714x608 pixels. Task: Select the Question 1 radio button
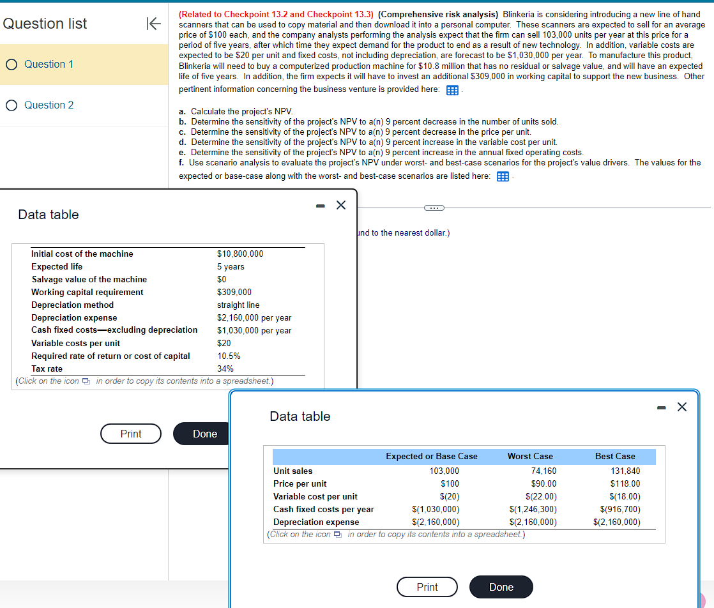pyautogui.click(x=11, y=64)
